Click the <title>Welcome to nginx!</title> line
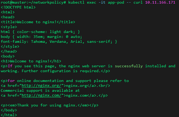This screenshot has width=179, height=117. pos(38,22)
